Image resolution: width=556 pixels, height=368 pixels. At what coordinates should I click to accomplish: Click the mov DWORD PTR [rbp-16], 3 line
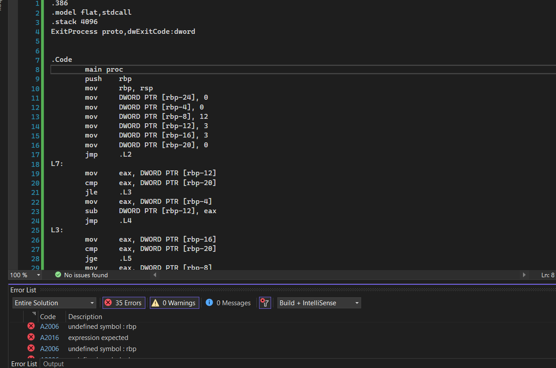[x=147, y=135]
